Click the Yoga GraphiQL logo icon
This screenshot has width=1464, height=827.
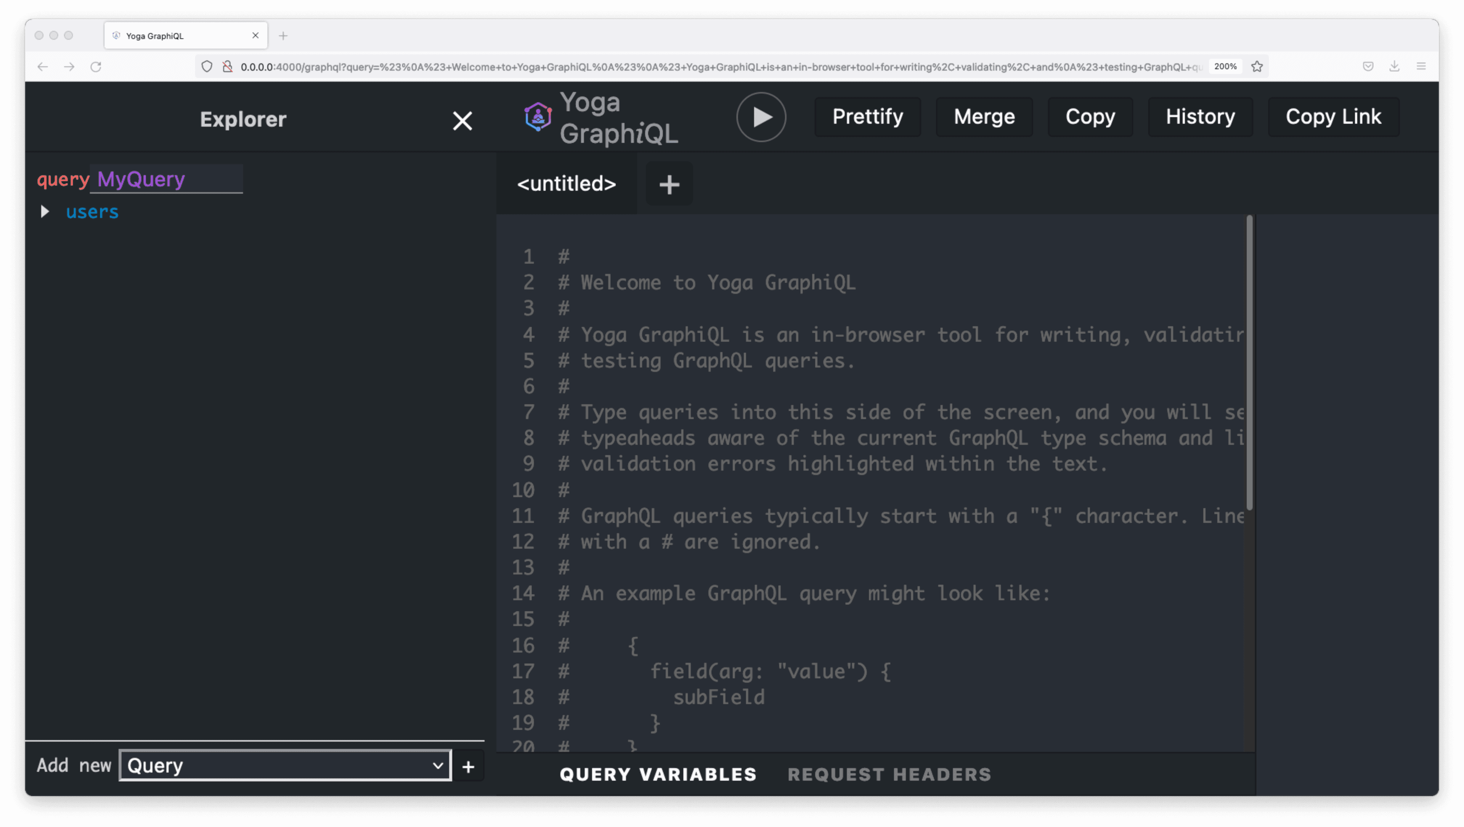point(538,117)
